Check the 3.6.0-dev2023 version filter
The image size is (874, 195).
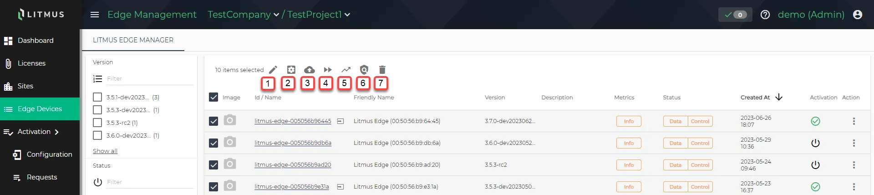coord(97,135)
